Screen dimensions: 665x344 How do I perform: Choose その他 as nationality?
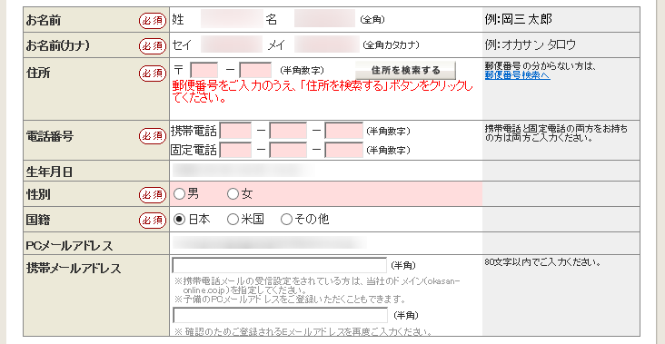(286, 220)
